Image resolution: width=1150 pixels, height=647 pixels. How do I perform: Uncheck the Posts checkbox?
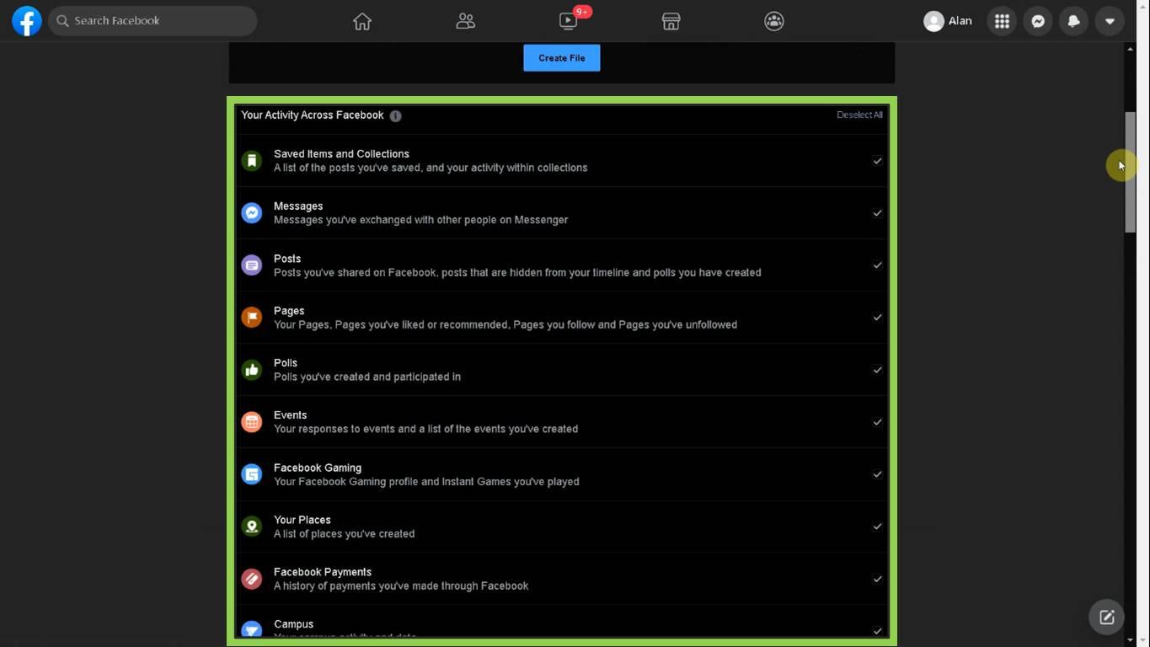[877, 265]
